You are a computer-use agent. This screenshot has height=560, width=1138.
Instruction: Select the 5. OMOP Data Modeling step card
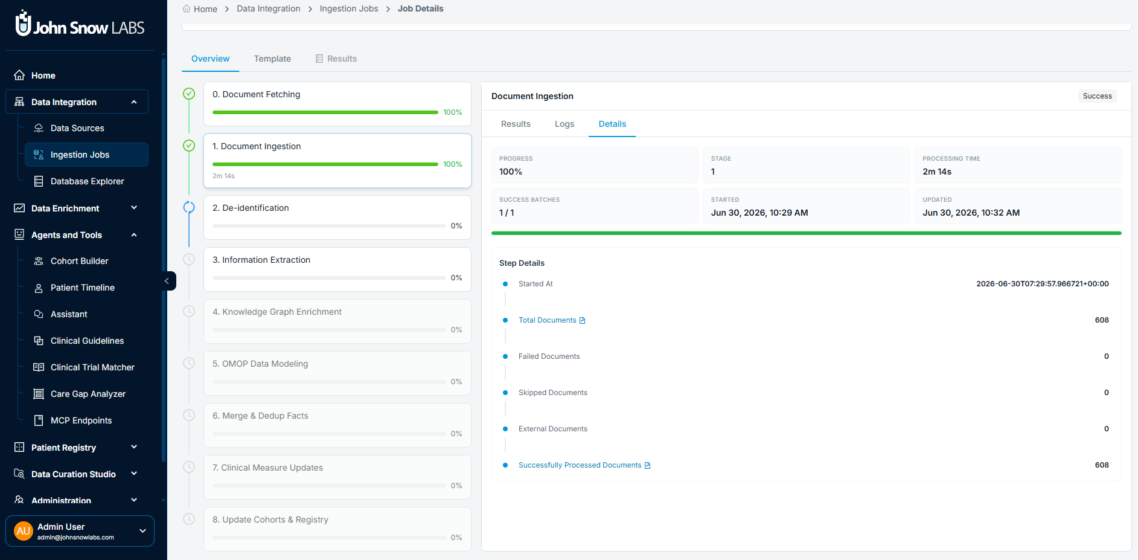[337, 373]
